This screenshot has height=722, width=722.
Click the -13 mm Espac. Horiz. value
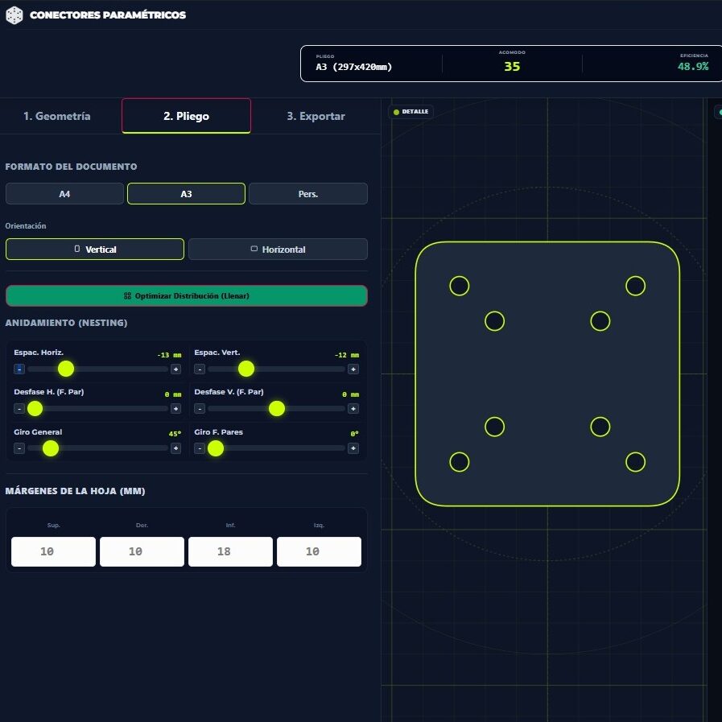[x=169, y=355]
